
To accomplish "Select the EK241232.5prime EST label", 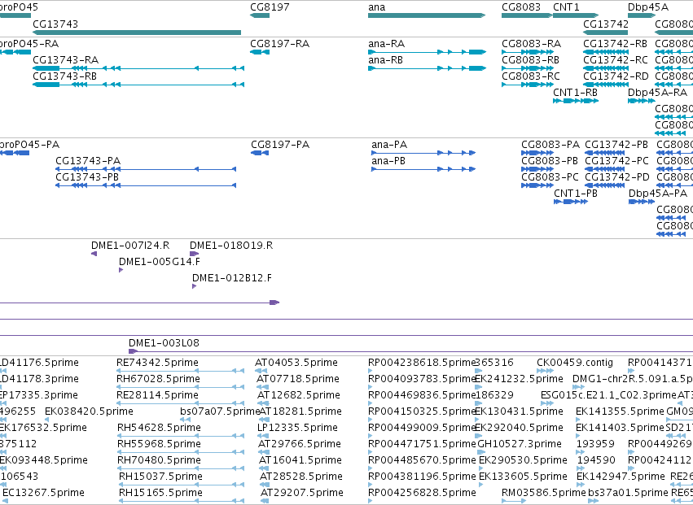I will (519, 379).
